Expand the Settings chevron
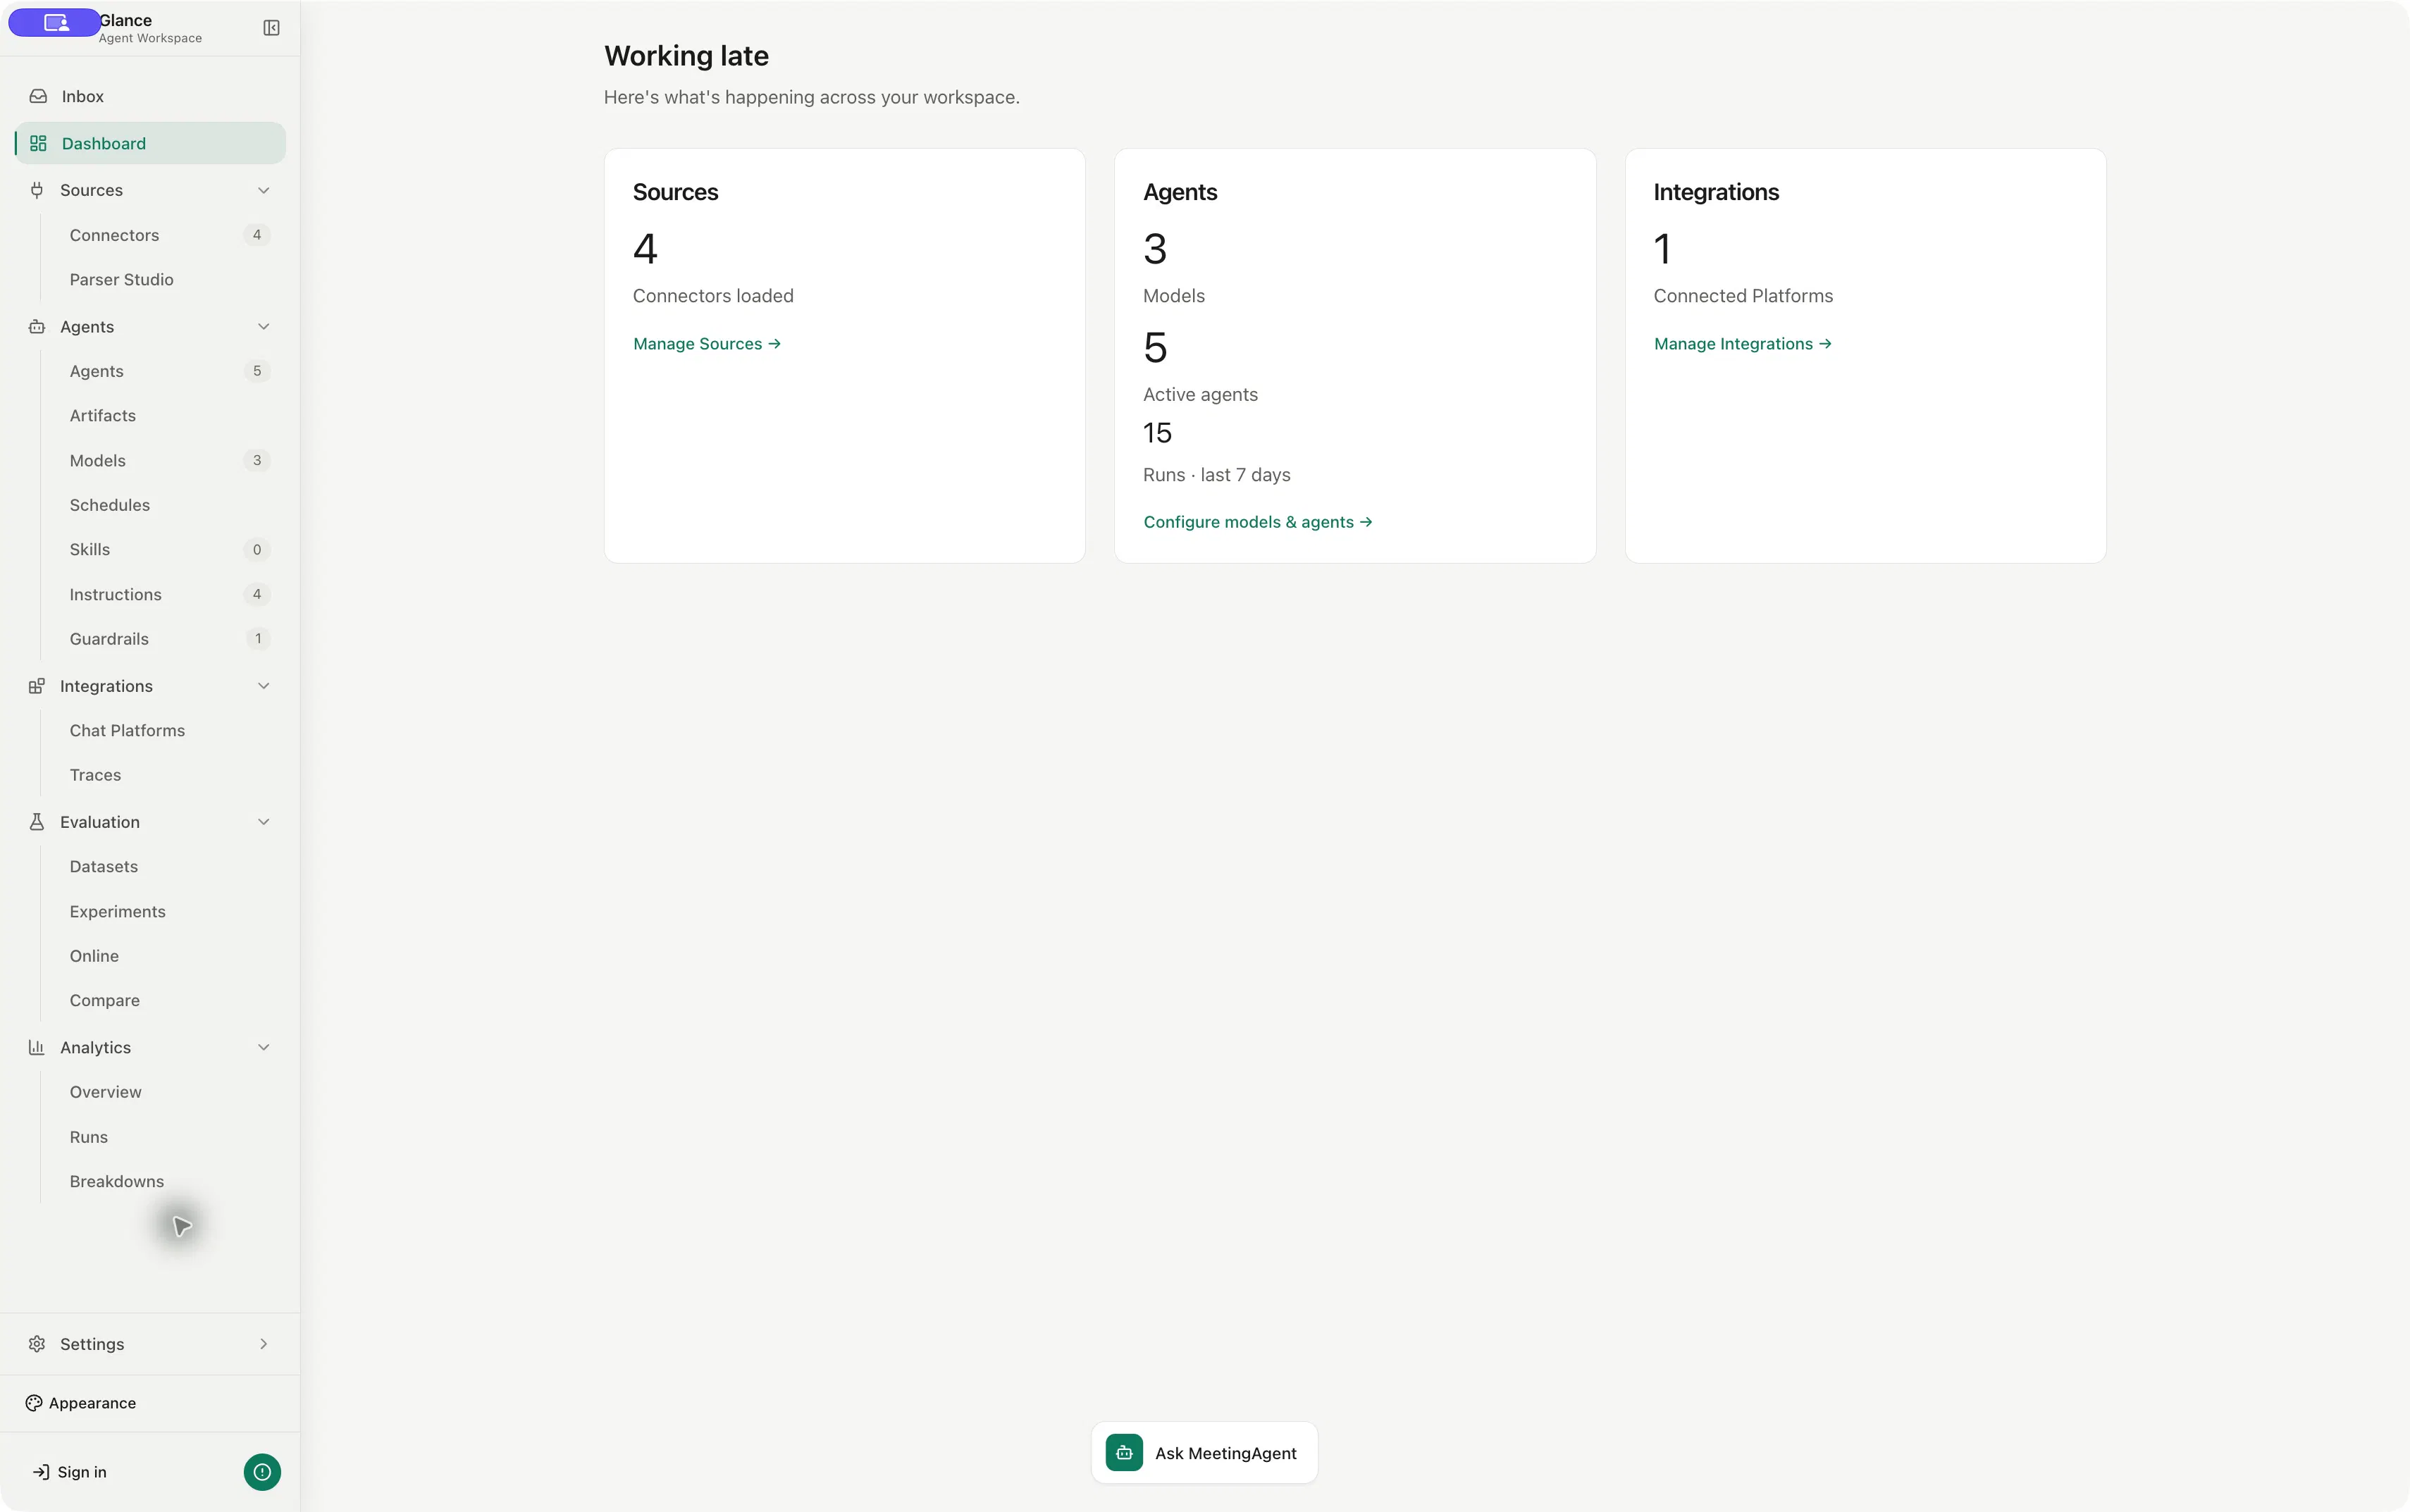The width and height of the screenshot is (2410, 1512). pyautogui.click(x=264, y=1344)
